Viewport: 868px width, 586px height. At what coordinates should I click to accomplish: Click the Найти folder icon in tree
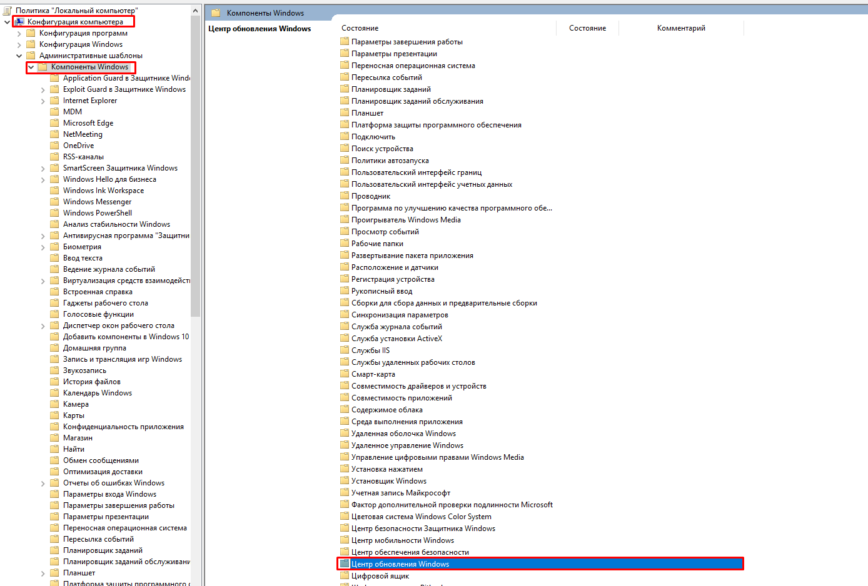[x=54, y=449]
